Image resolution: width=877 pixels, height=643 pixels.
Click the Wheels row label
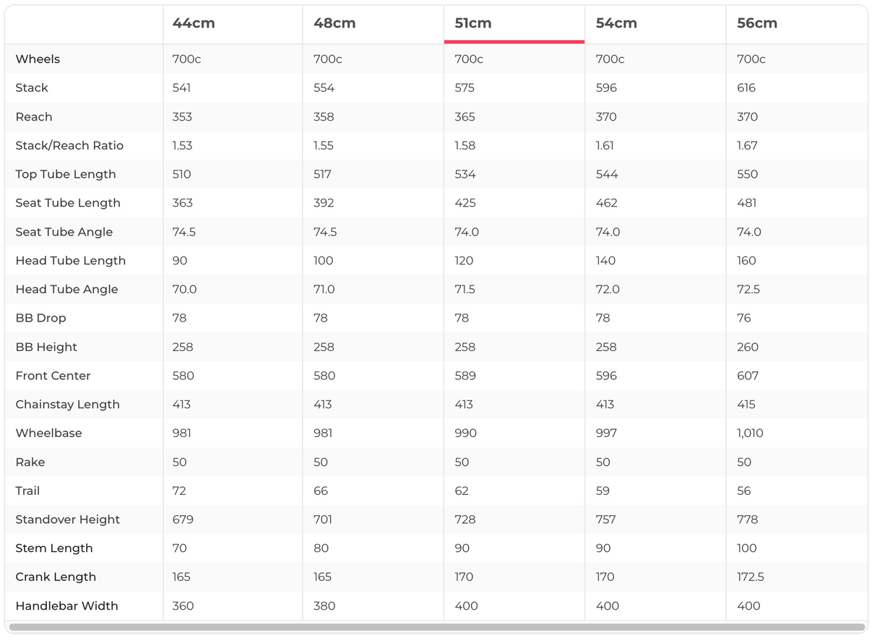38,59
